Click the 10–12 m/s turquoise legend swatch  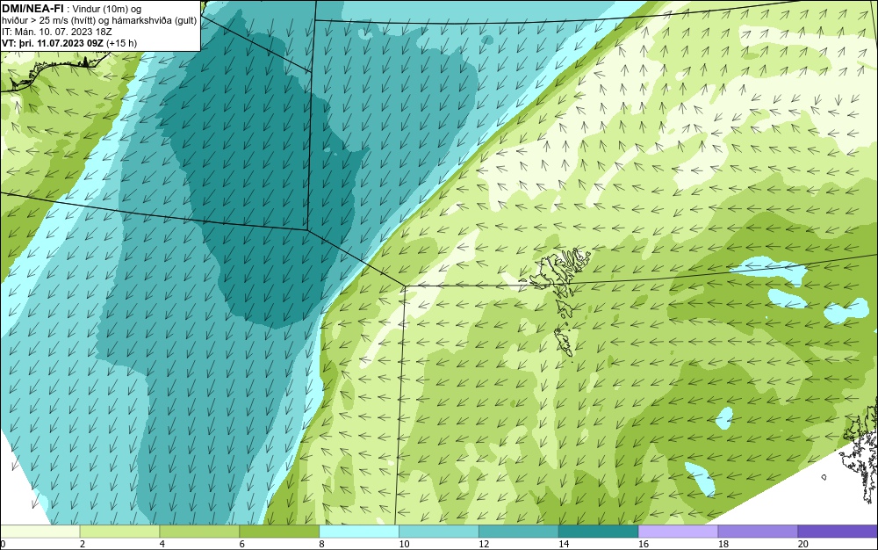pos(438,532)
